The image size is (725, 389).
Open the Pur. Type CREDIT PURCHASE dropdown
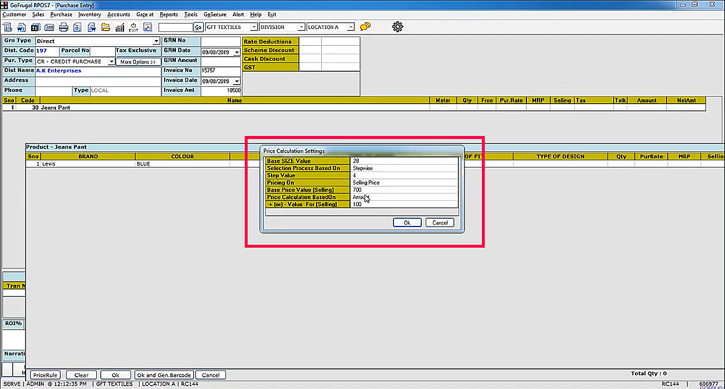111,62
